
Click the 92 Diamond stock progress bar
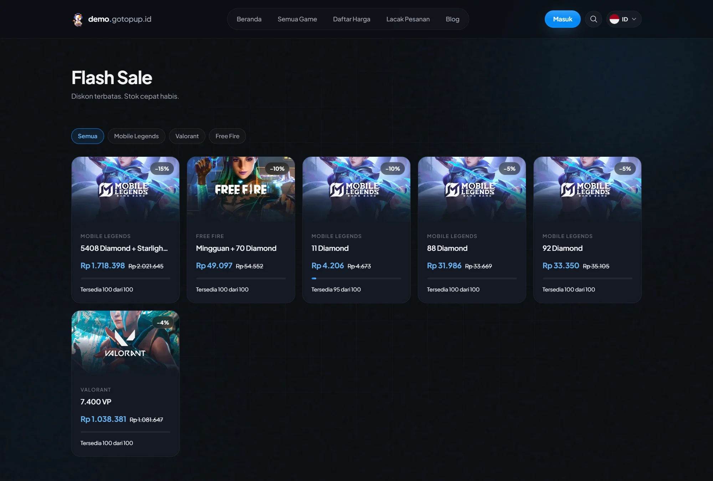[x=588, y=278]
